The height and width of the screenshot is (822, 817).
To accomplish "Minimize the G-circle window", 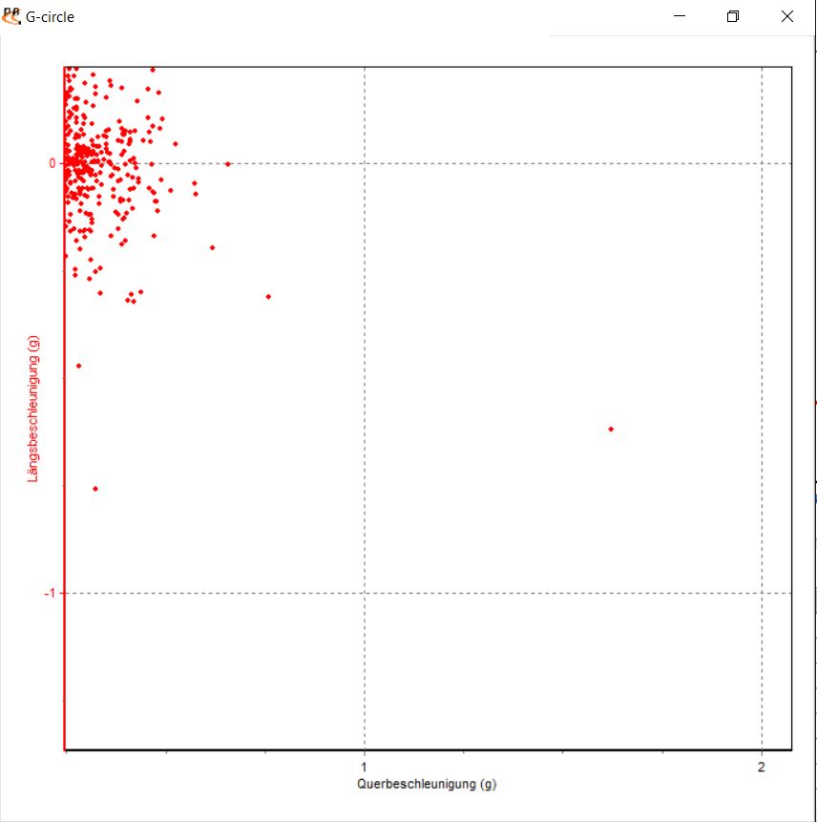I will (681, 16).
